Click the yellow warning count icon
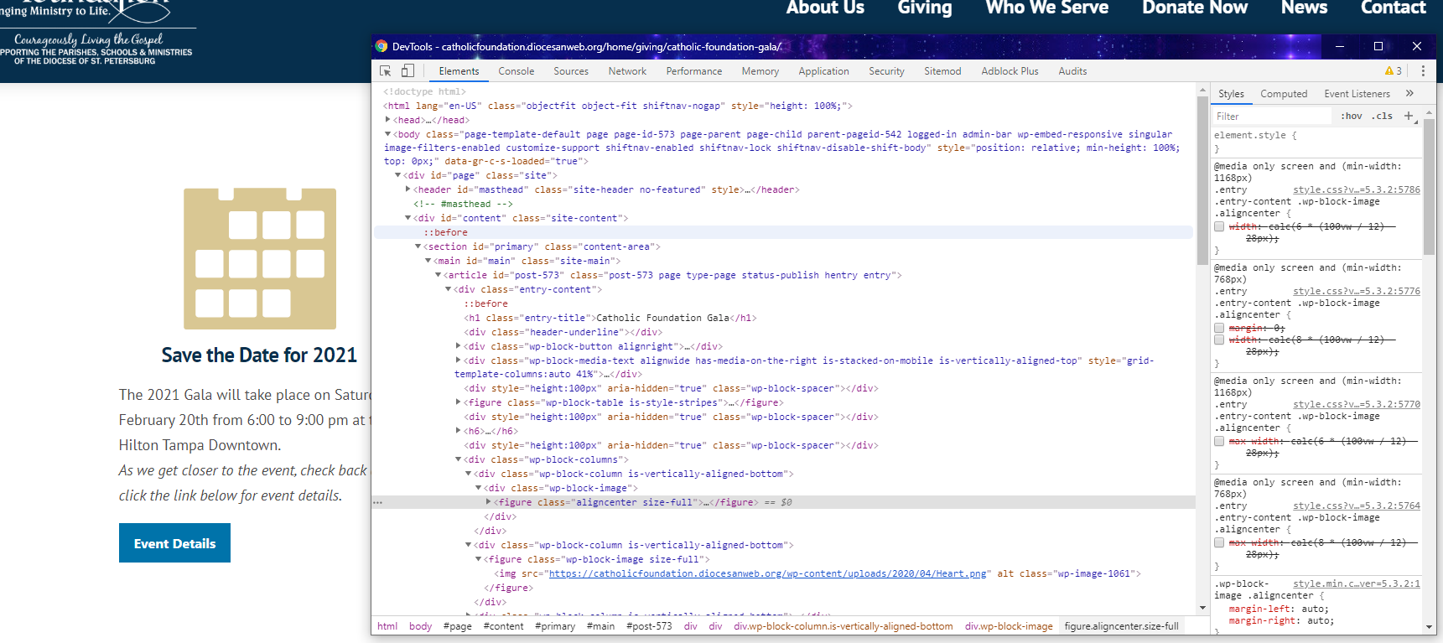This screenshot has height=643, width=1443. pos(1393,71)
